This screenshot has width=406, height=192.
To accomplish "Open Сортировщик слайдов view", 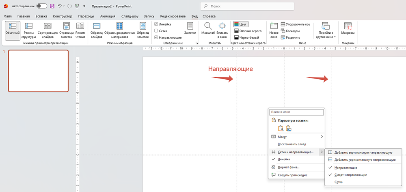I will (48, 31).
